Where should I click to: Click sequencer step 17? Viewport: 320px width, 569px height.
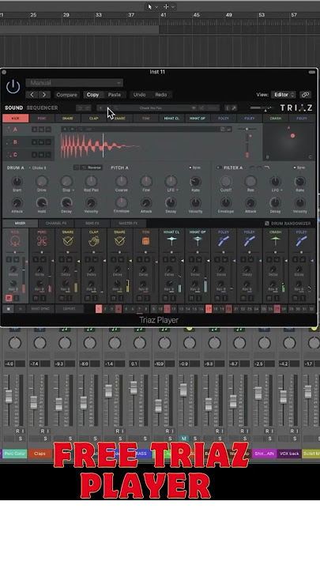[x=209, y=309]
